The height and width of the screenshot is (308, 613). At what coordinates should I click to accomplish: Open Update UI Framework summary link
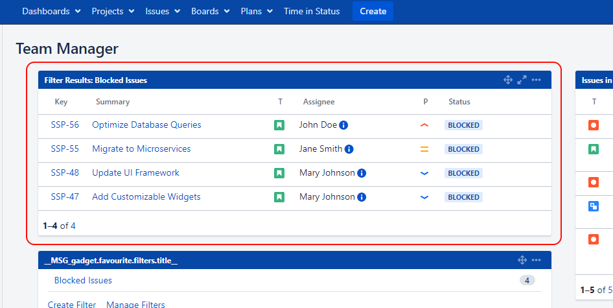pos(135,172)
